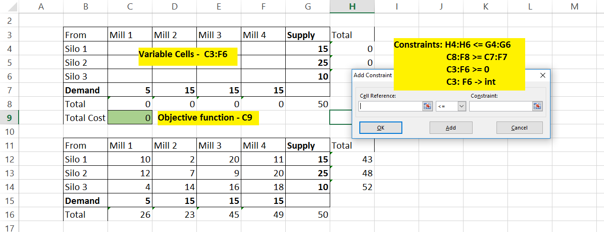Focus the Cell Reference input field
This screenshot has width=604, height=232.
390,106
